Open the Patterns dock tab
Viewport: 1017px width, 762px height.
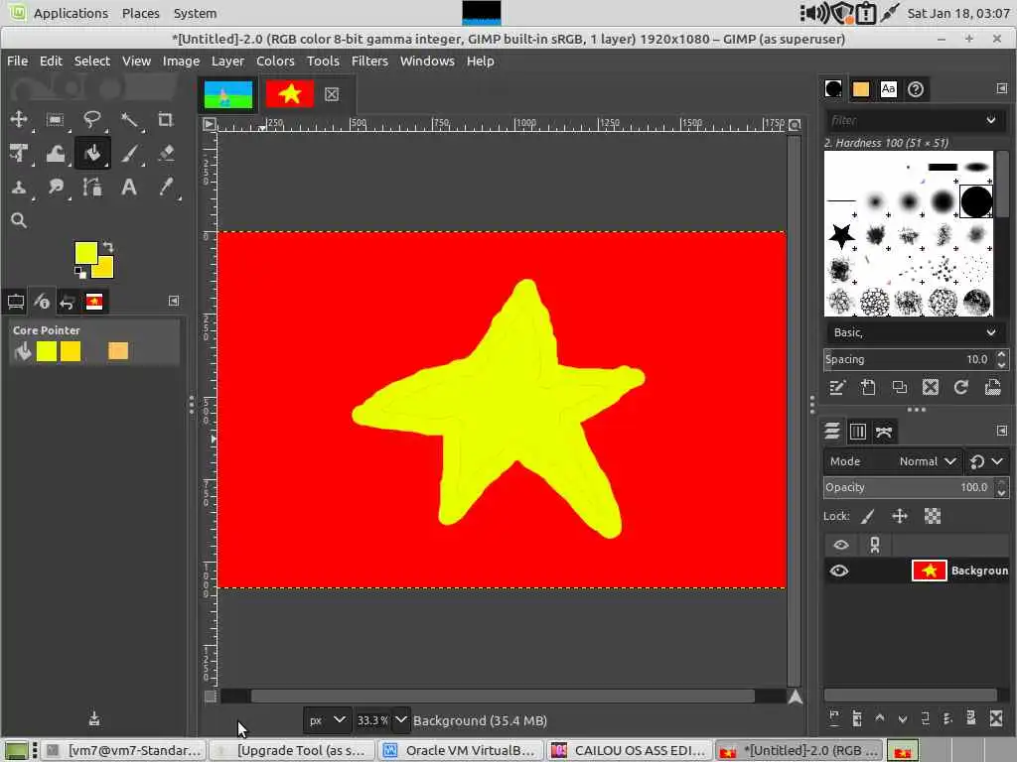pos(861,88)
